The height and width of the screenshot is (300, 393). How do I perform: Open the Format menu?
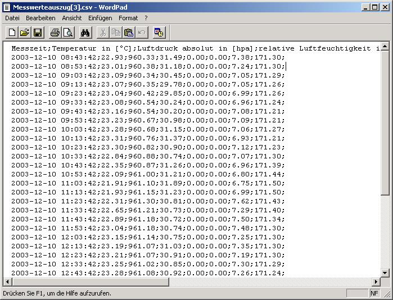tap(128, 18)
